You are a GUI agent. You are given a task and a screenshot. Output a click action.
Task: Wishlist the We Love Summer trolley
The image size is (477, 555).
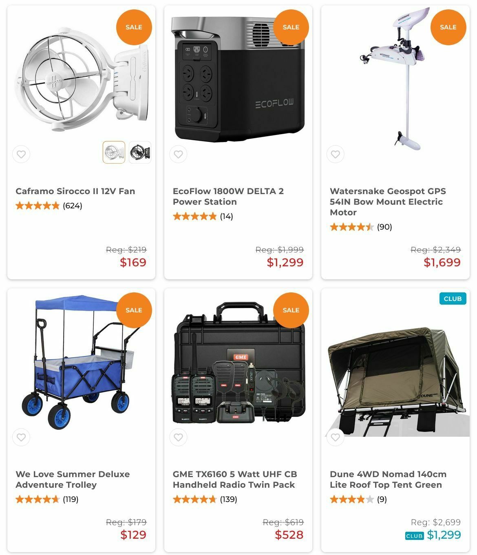tap(21, 437)
